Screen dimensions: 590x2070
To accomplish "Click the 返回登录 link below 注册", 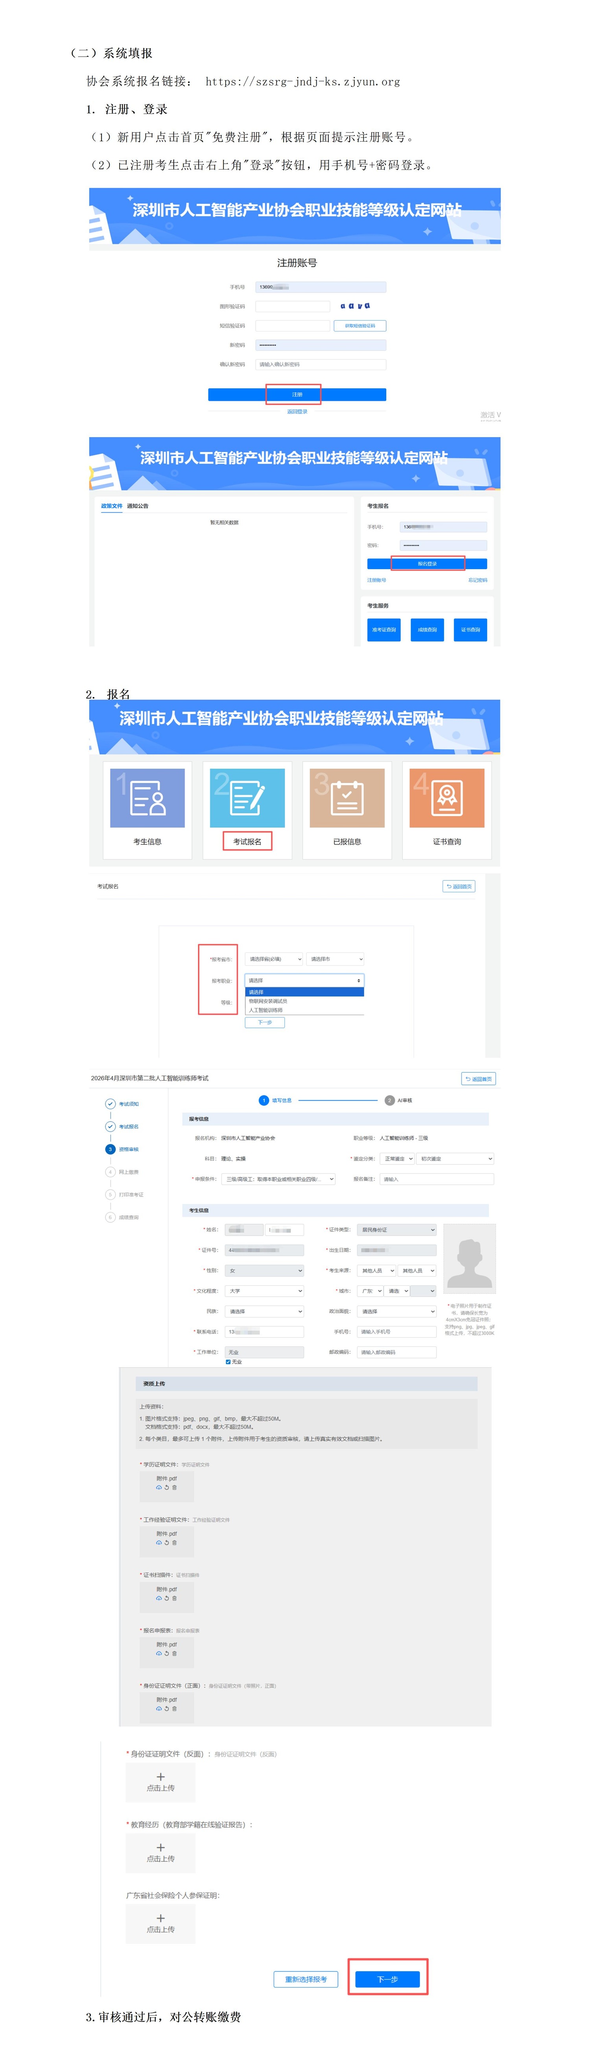I will pyautogui.click(x=297, y=411).
